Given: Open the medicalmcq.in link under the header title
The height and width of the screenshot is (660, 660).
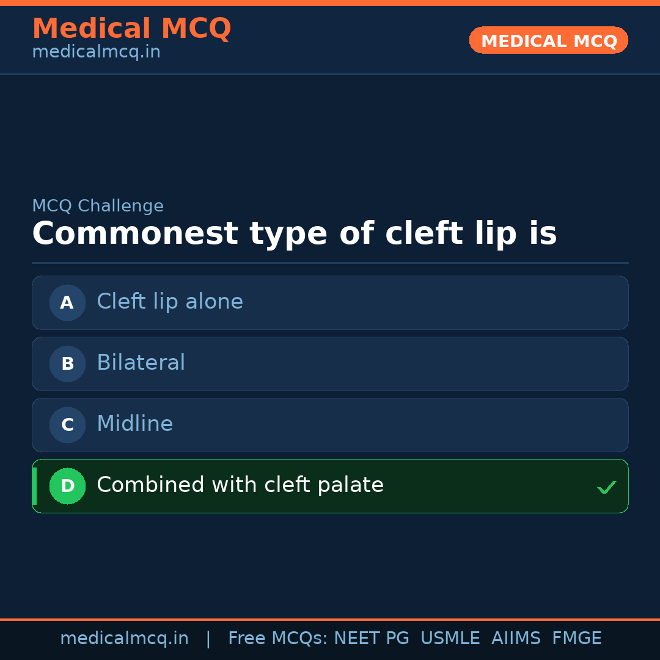Looking at the screenshot, I should pyautogui.click(x=96, y=53).
